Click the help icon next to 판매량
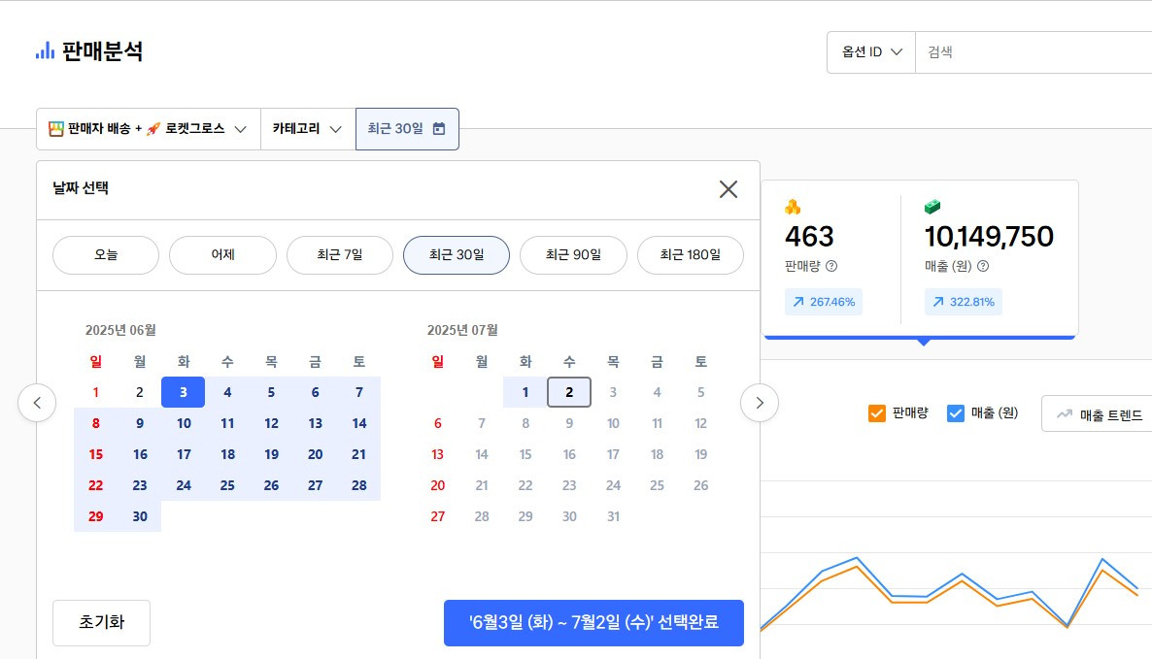 (831, 266)
